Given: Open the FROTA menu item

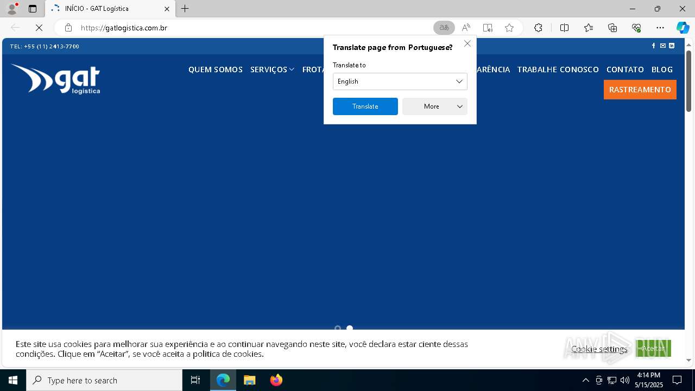Looking at the screenshot, I should coord(313,70).
